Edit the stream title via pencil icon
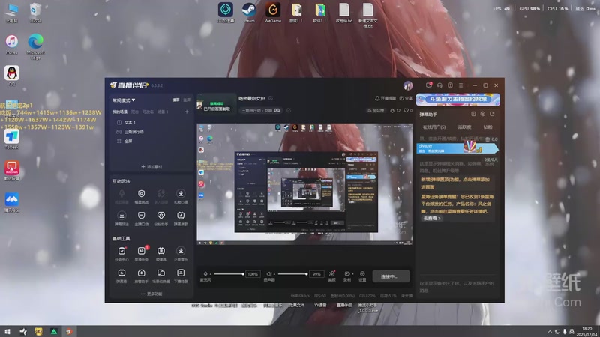600x337 pixels. [x=271, y=98]
